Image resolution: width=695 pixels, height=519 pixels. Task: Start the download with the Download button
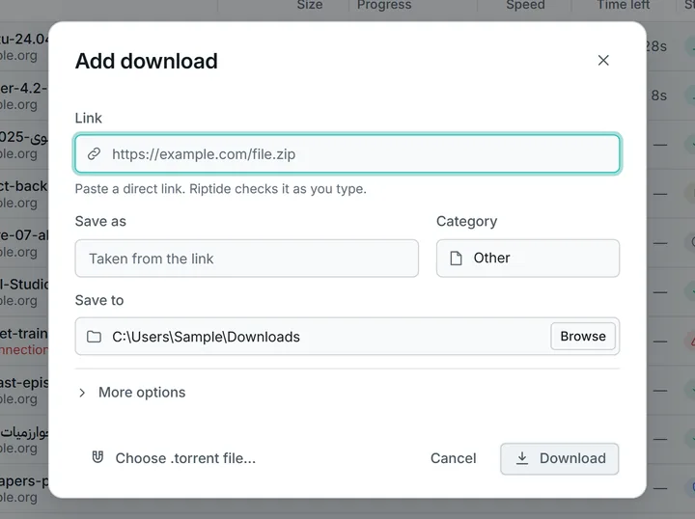559,459
